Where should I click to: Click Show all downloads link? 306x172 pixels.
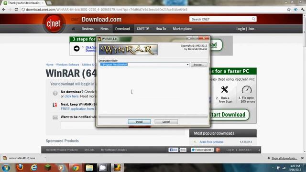[284, 158]
